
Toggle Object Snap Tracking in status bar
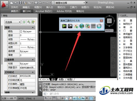75,98
